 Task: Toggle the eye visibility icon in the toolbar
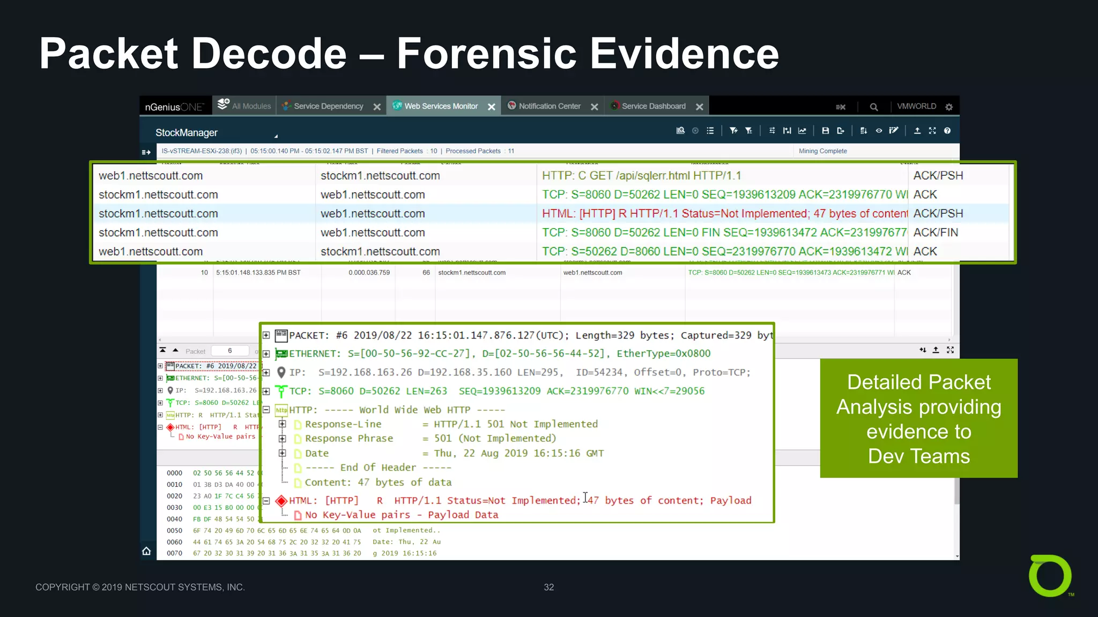click(x=879, y=131)
